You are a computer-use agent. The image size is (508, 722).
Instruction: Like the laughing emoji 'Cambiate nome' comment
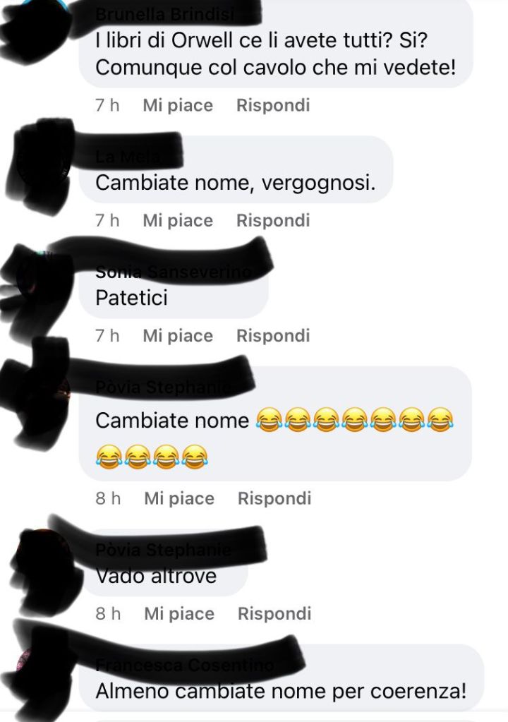coord(179,498)
